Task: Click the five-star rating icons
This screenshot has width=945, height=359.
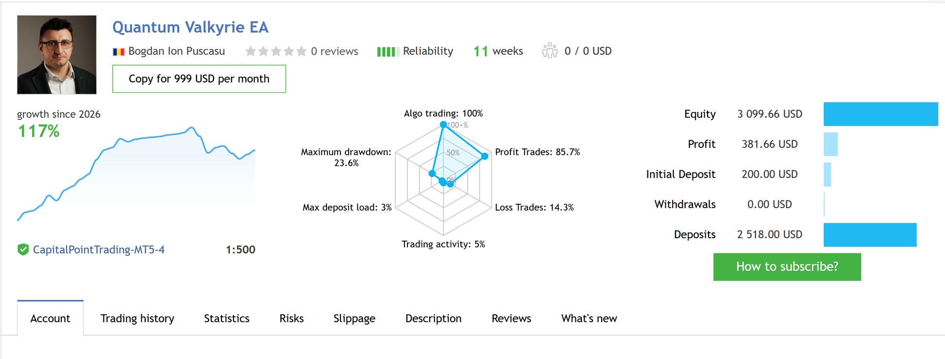Action: click(275, 51)
